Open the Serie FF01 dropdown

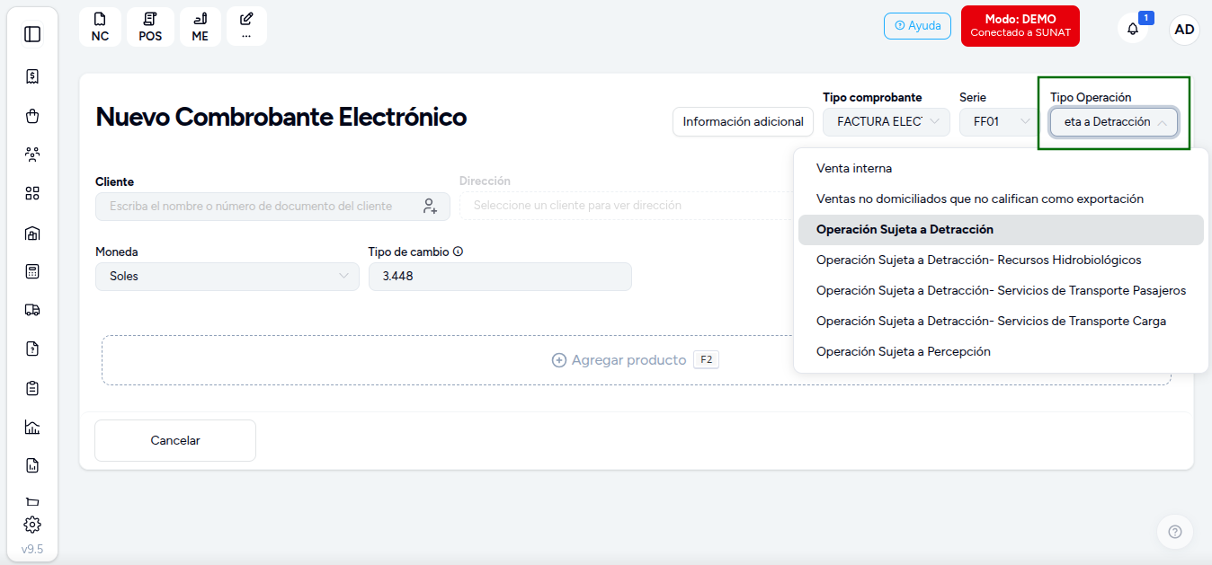999,122
